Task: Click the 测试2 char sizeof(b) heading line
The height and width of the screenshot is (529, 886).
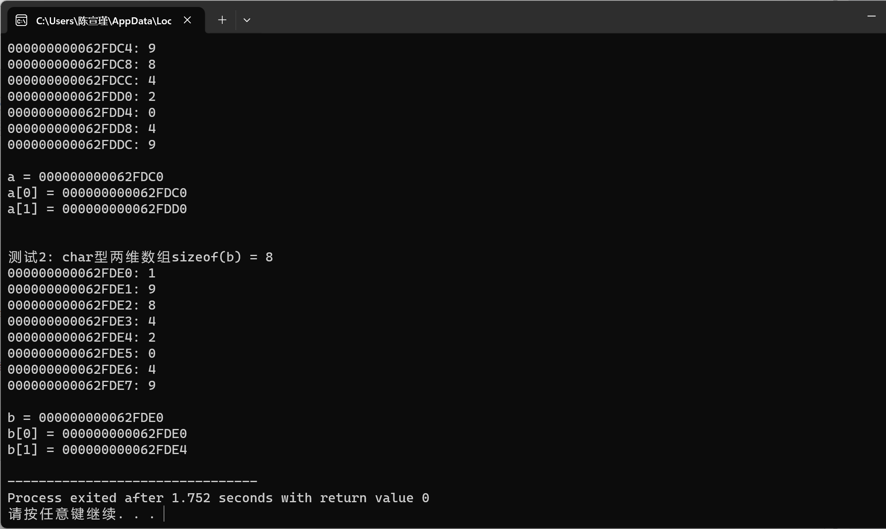Action: tap(140, 257)
